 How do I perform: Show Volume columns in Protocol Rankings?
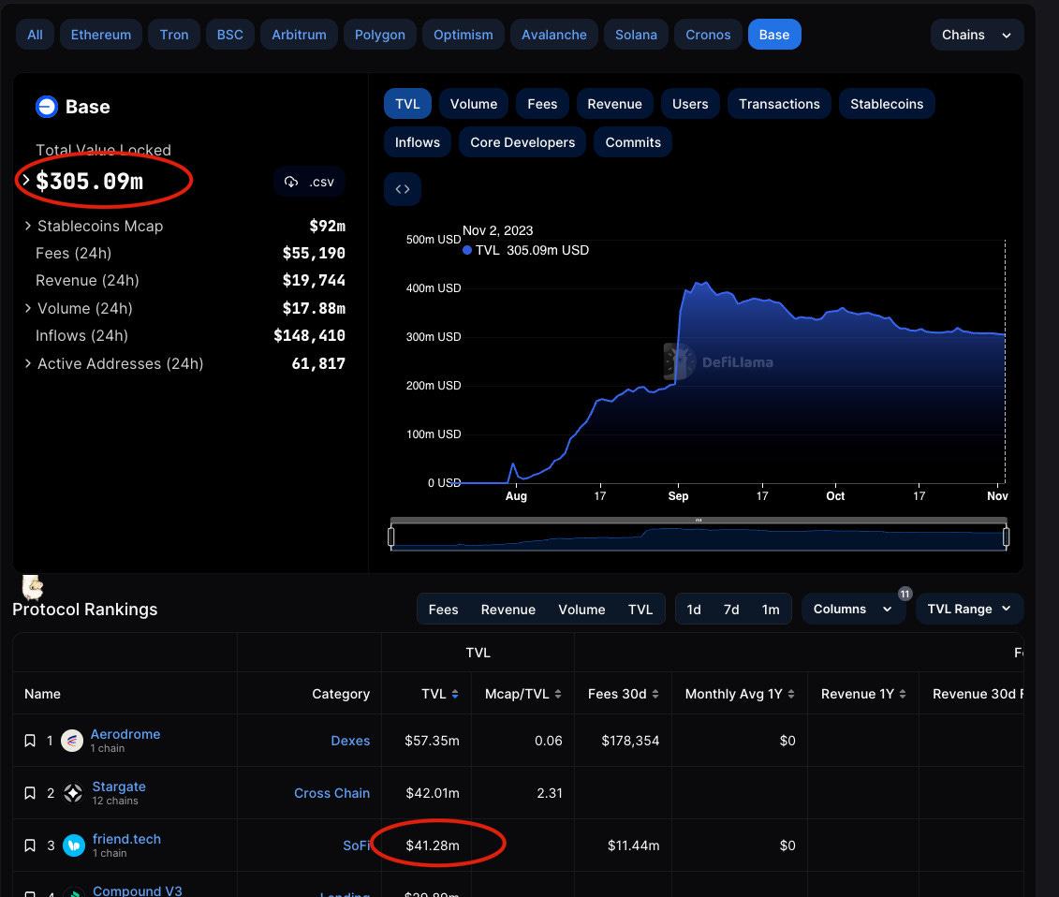click(x=581, y=610)
